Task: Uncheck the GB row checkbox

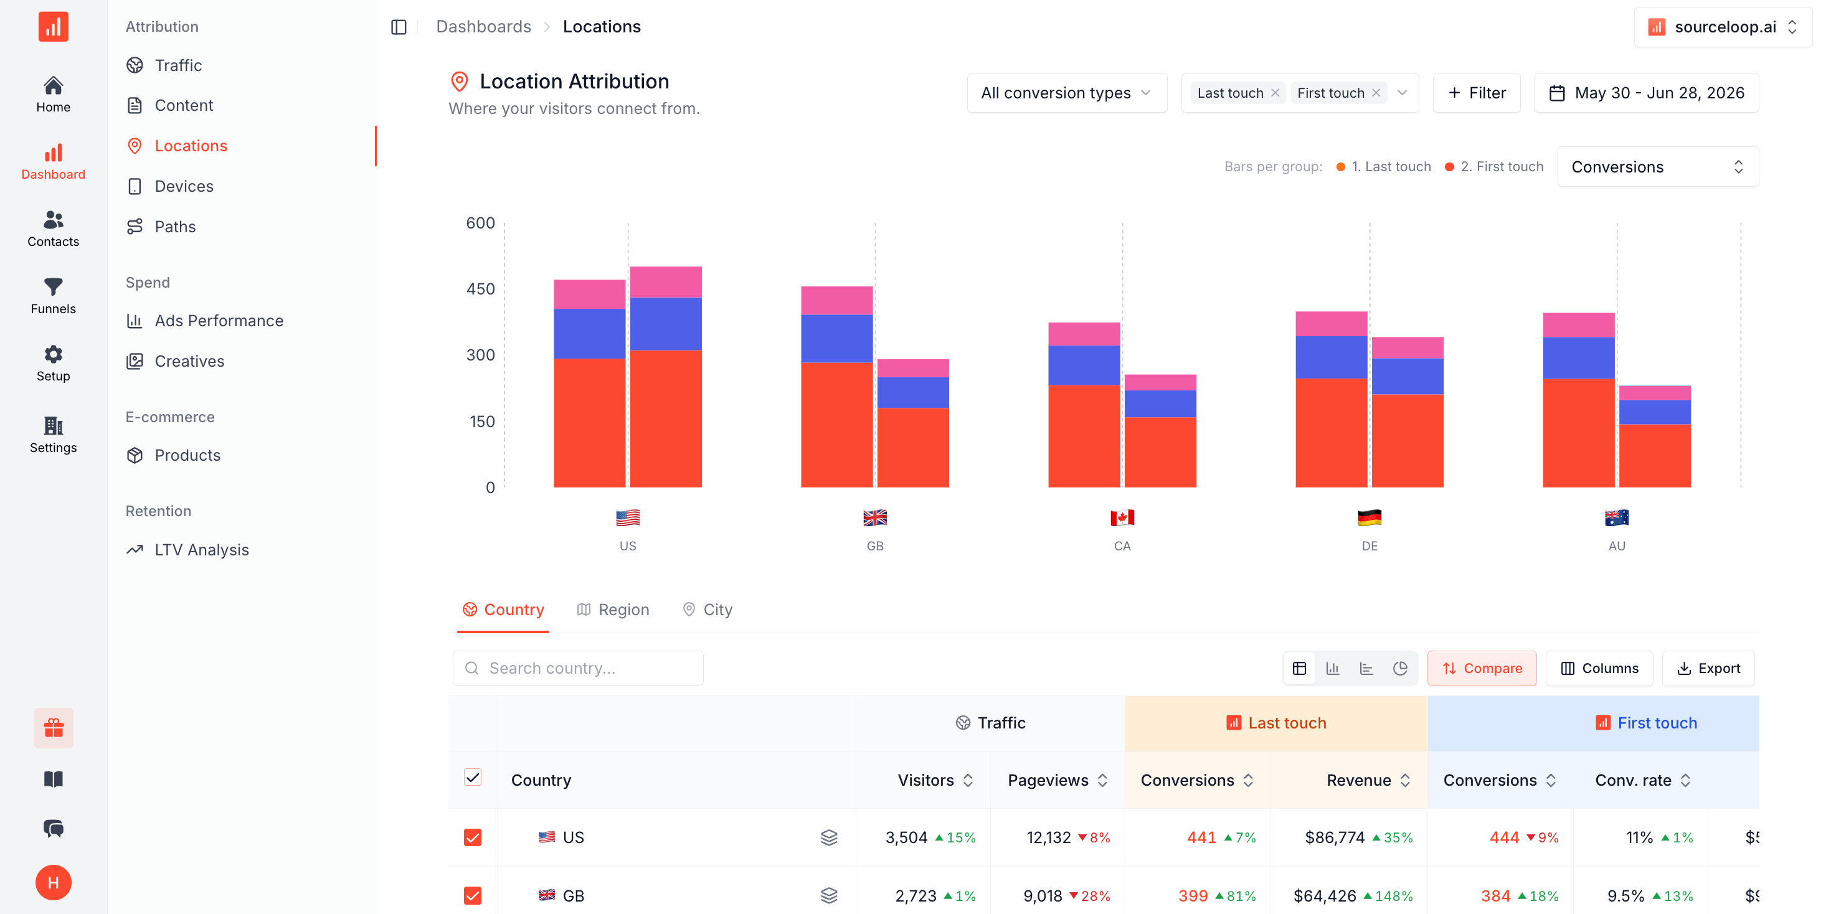Action: pos(473,895)
